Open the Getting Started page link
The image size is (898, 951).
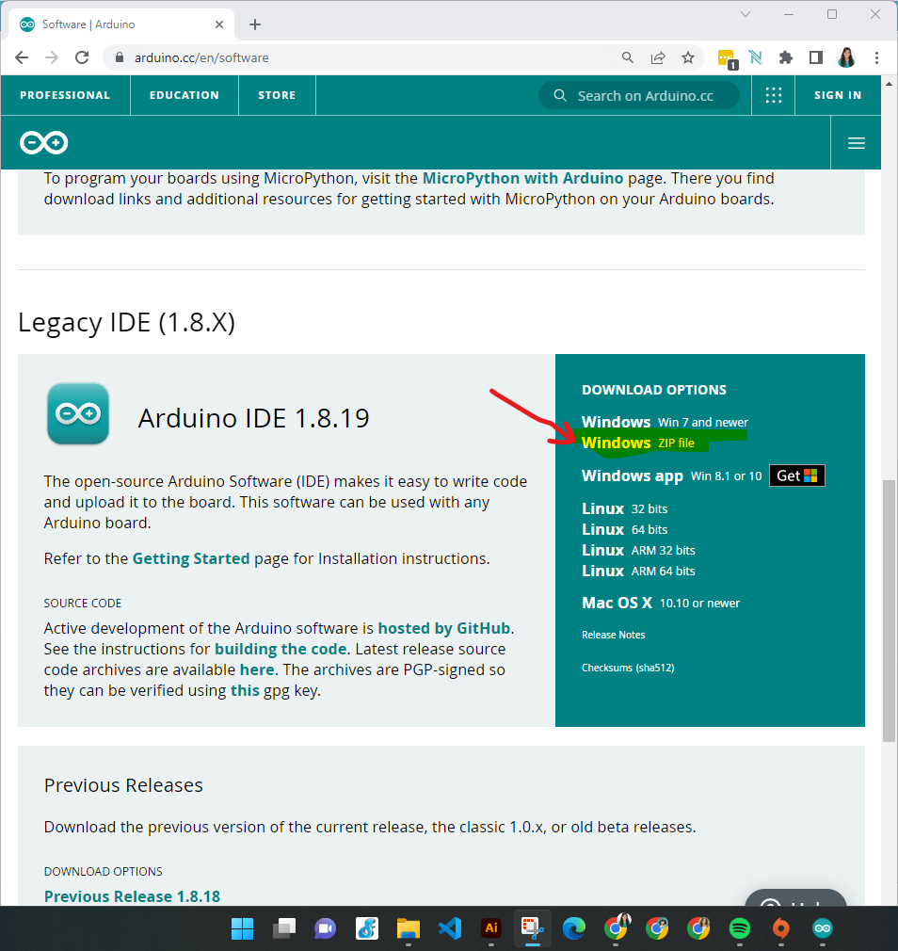(x=191, y=558)
